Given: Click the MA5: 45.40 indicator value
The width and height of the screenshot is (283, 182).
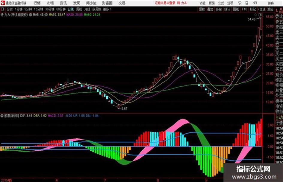Looking at the screenshot, I should 40,15.
